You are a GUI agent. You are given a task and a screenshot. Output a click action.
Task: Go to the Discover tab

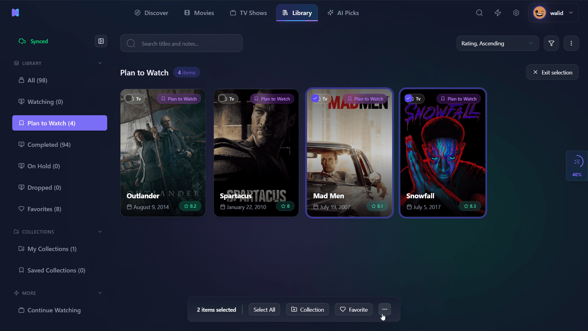click(151, 13)
